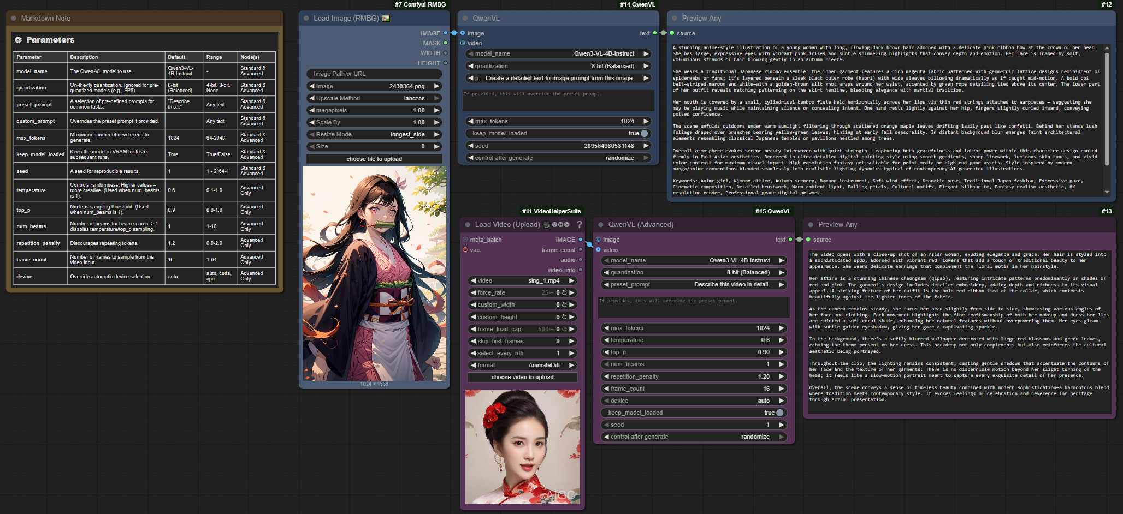Click the picture icon beside Load Image (RMBG) title

click(x=385, y=18)
